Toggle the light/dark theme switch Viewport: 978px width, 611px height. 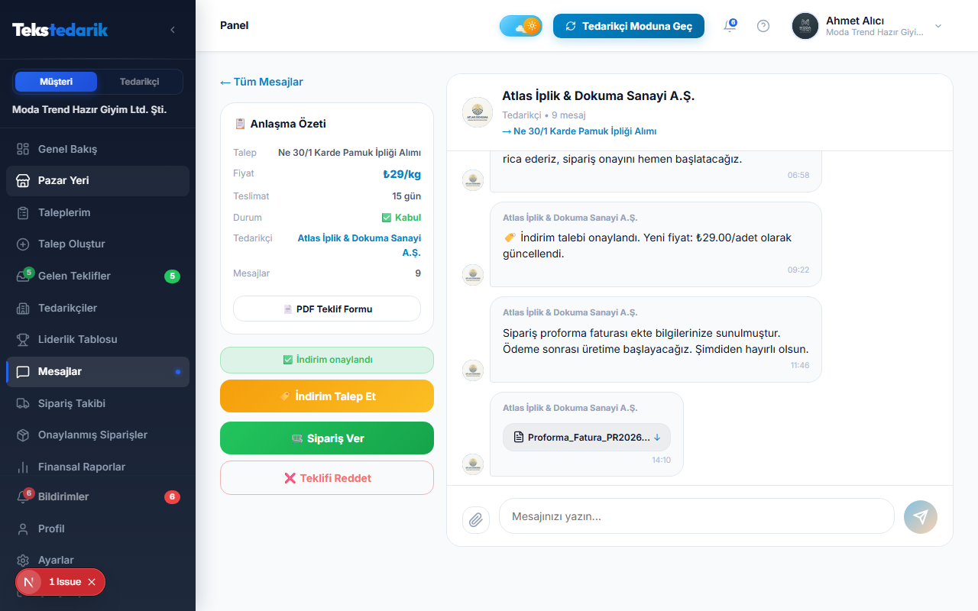click(x=520, y=26)
